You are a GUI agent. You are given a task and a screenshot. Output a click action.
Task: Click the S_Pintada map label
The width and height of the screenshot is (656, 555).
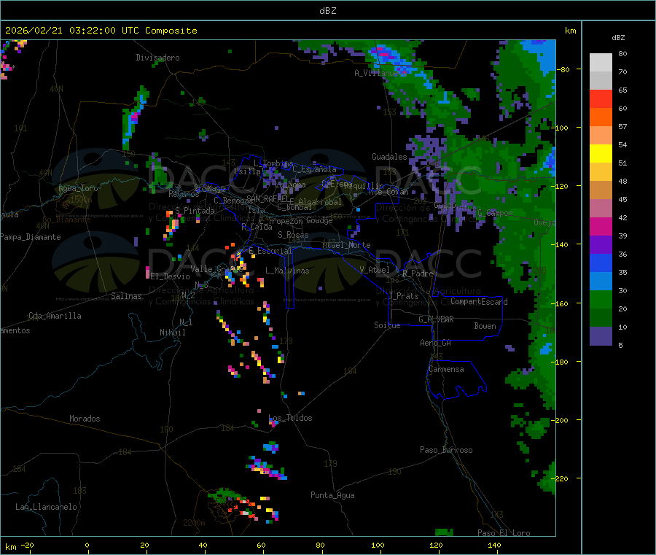tap(195, 211)
